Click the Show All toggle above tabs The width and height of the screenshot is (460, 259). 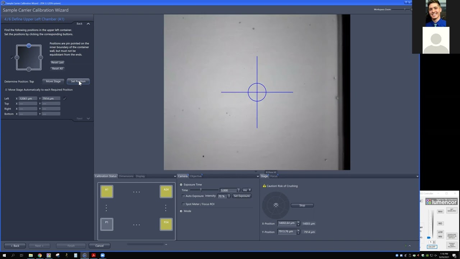[271, 172]
